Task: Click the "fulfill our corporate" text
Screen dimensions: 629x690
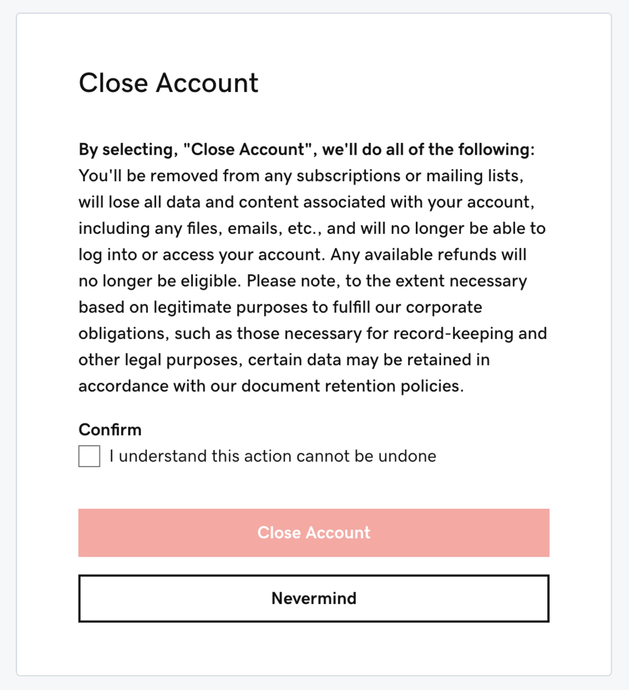Action: pyautogui.click(x=418, y=308)
